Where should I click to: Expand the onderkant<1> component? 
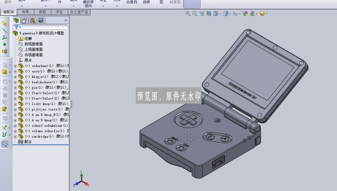point(15,66)
